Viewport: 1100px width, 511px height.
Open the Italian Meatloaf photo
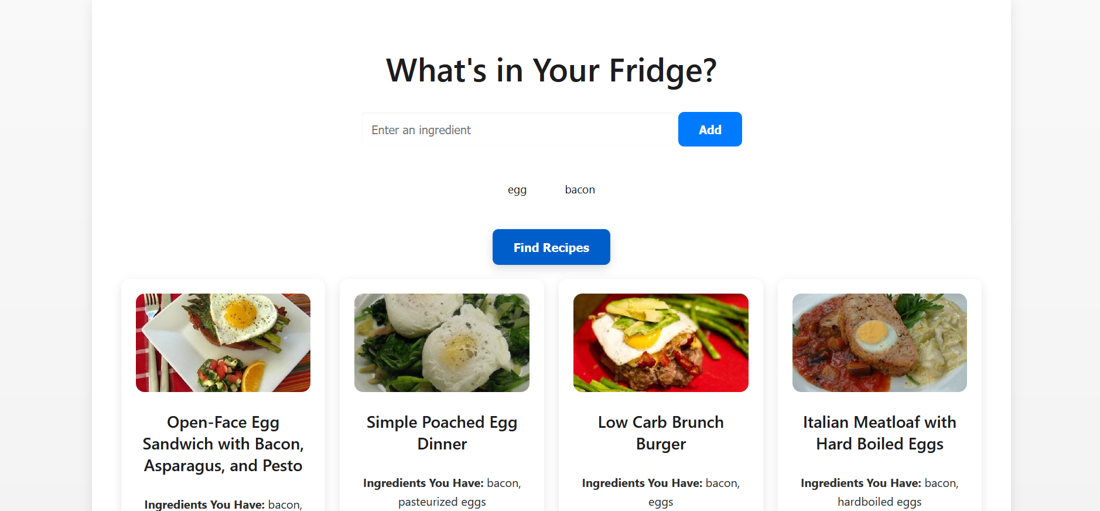(880, 343)
